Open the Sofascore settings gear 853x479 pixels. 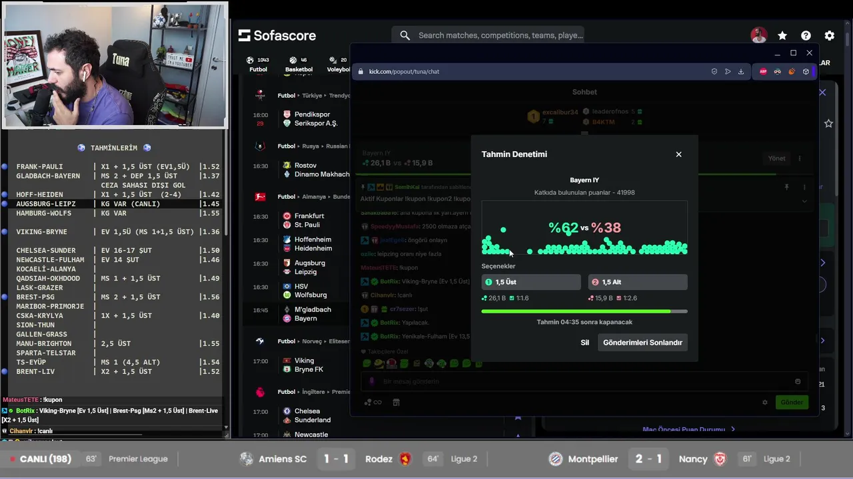[829, 35]
